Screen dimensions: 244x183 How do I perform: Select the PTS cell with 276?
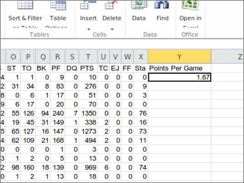tap(88, 86)
